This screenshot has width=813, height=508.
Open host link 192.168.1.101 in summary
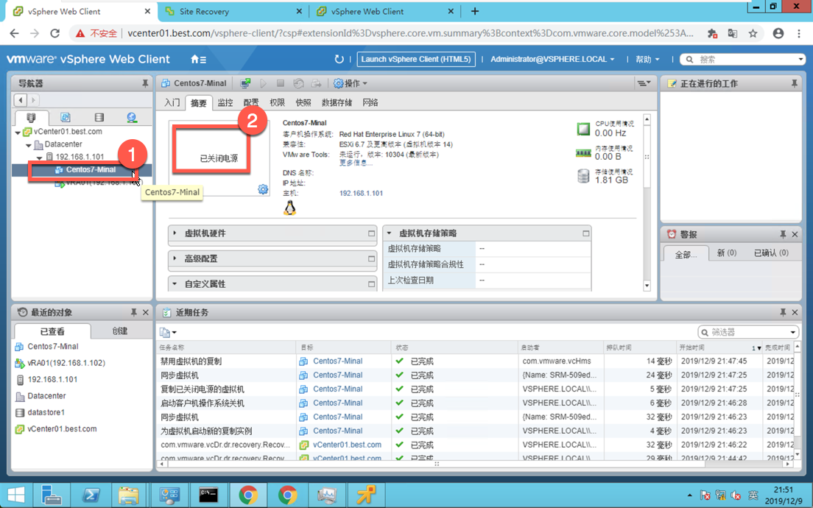pyautogui.click(x=361, y=194)
